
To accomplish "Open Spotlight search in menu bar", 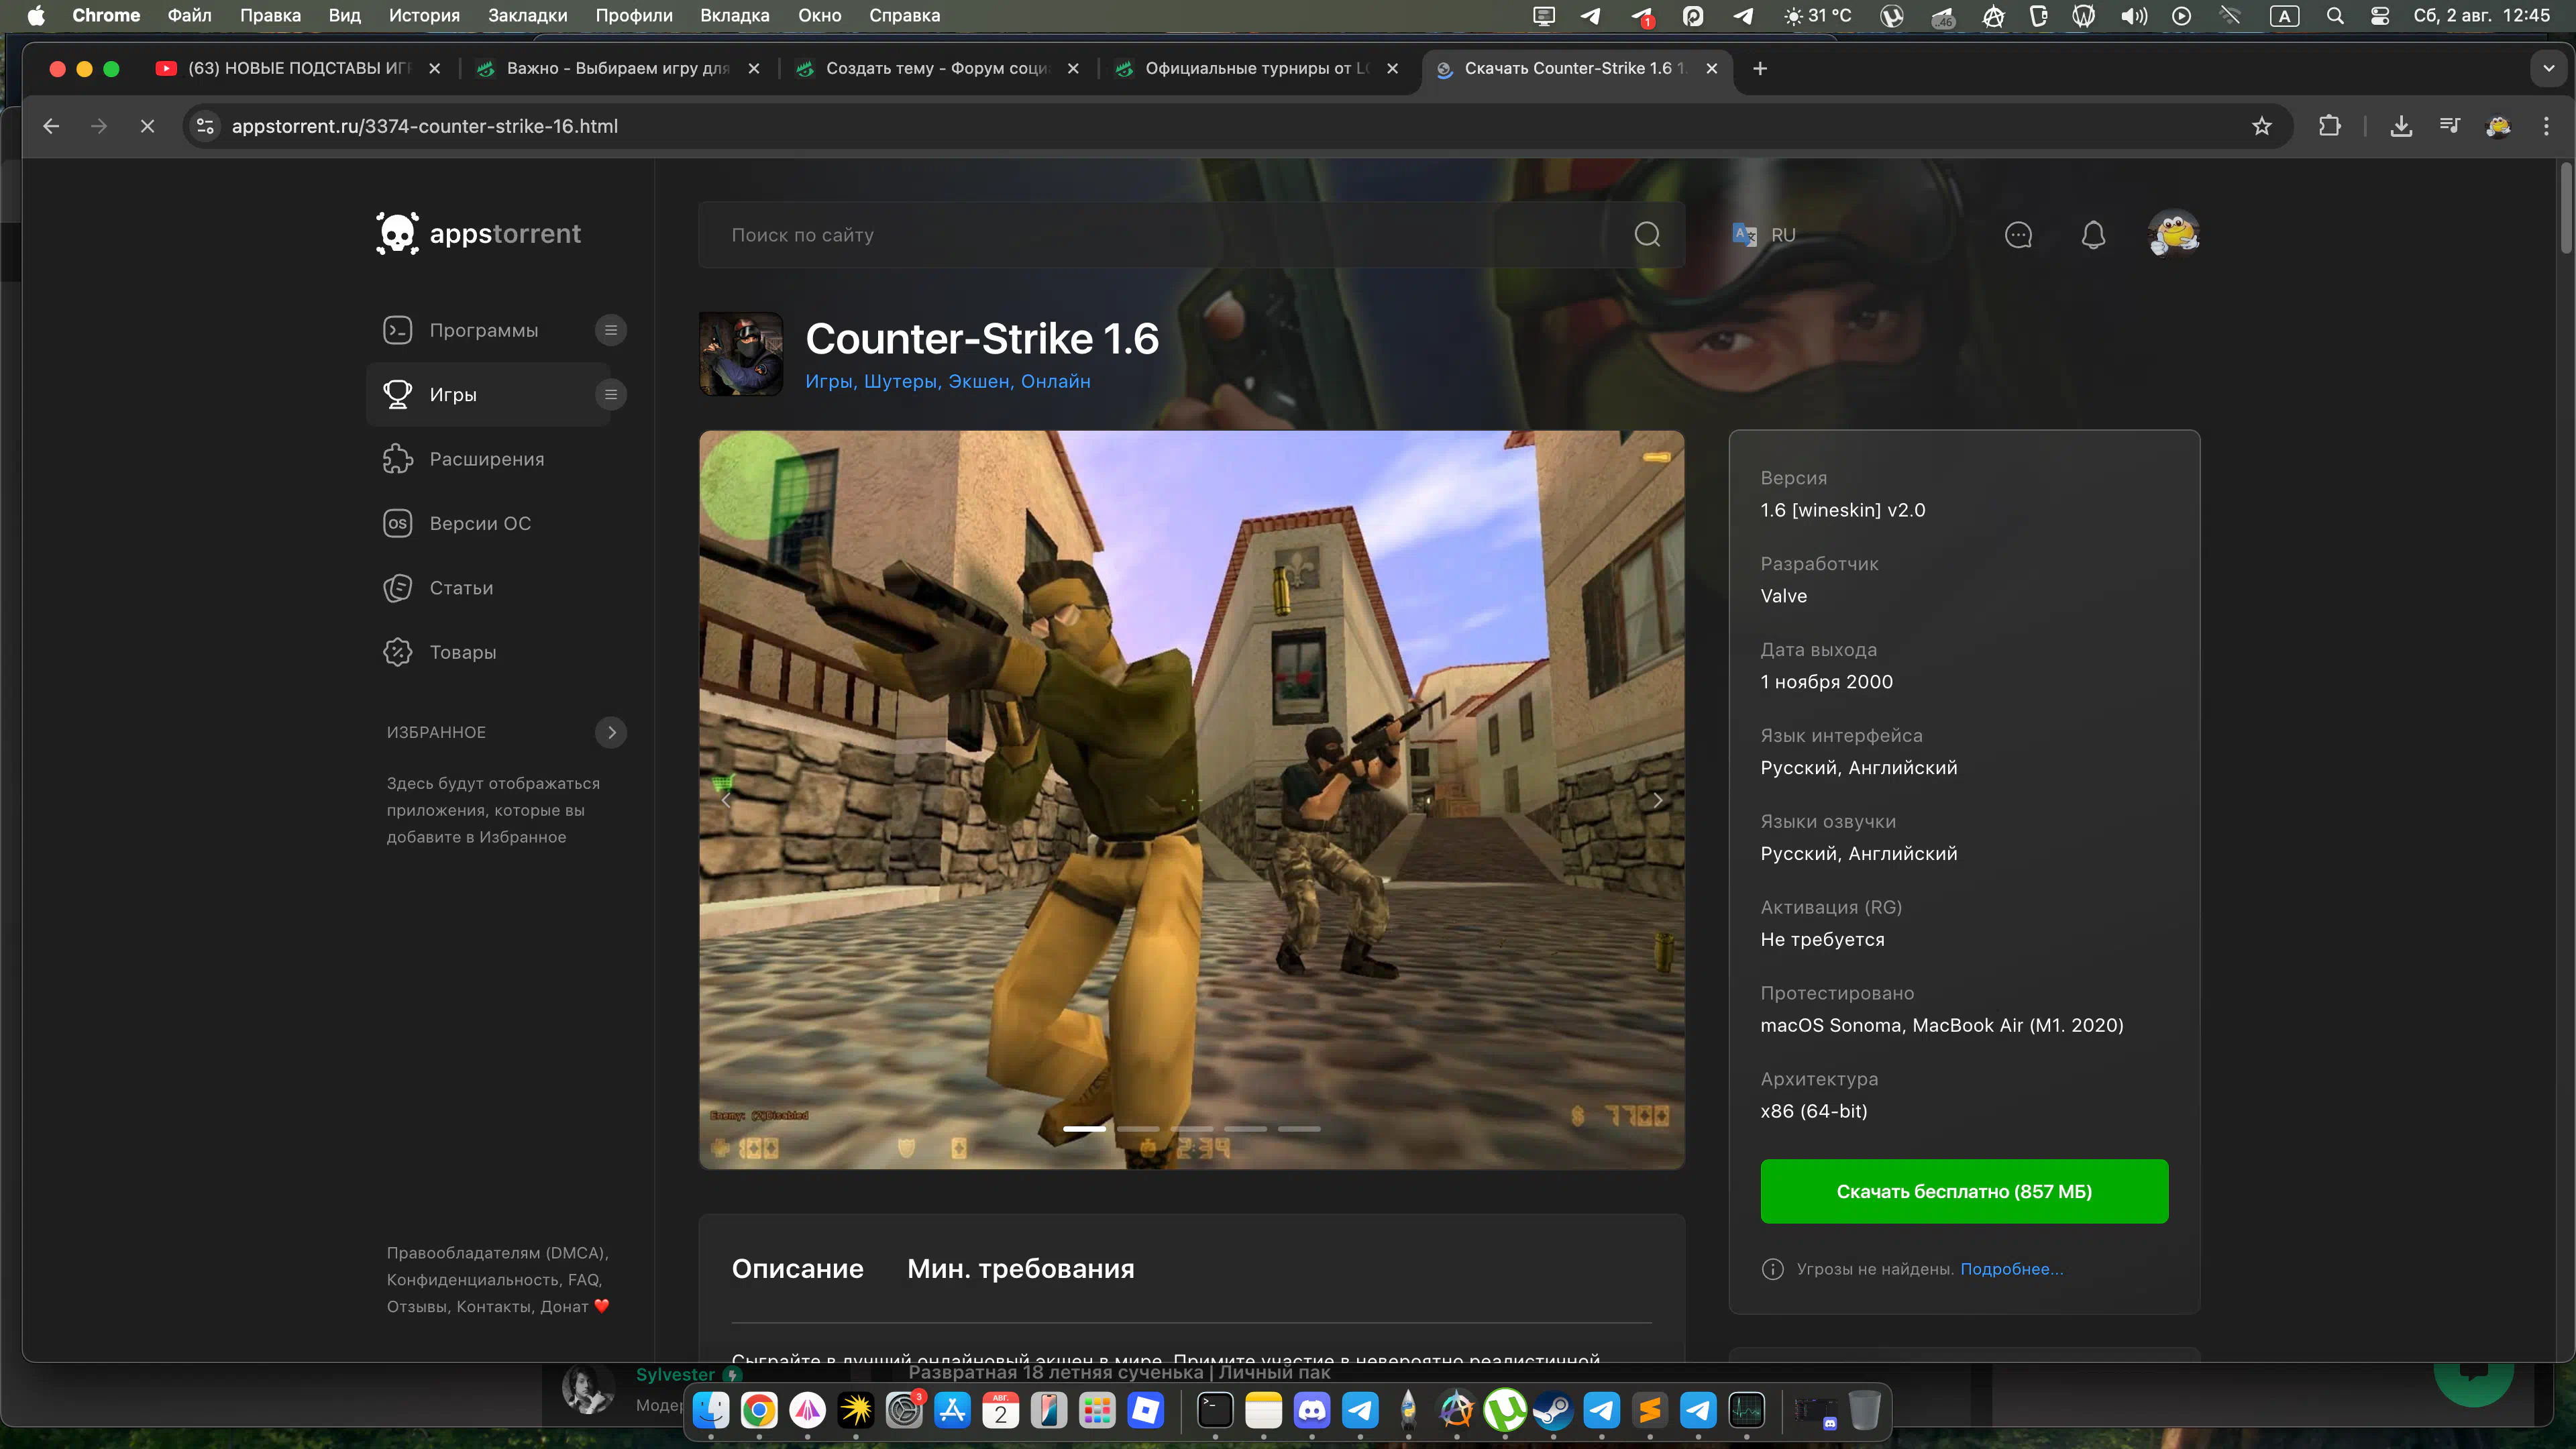I will tap(2335, 15).
